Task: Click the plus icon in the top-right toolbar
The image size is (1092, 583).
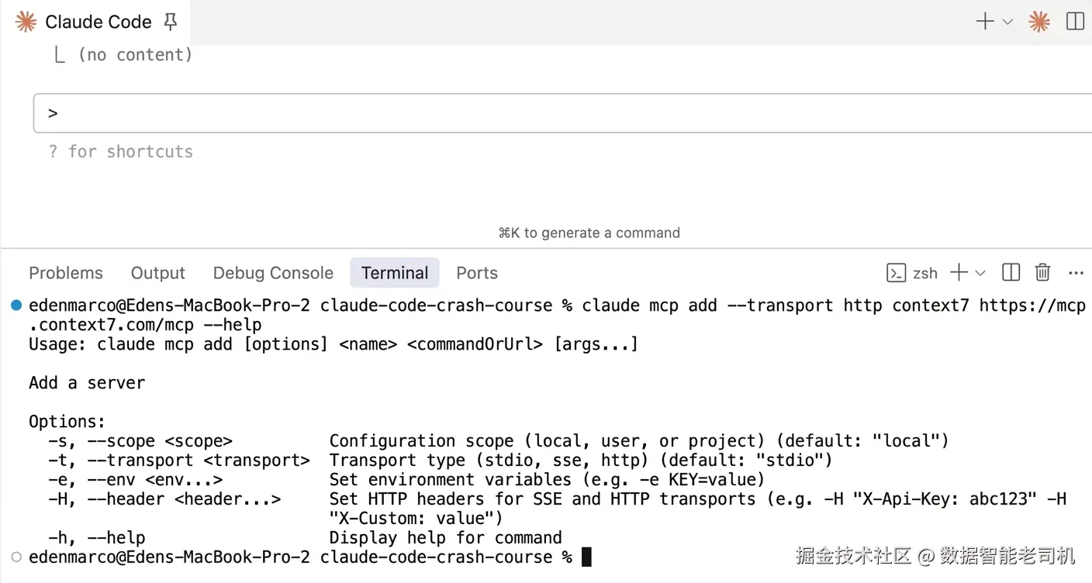Action: point(985,22)
